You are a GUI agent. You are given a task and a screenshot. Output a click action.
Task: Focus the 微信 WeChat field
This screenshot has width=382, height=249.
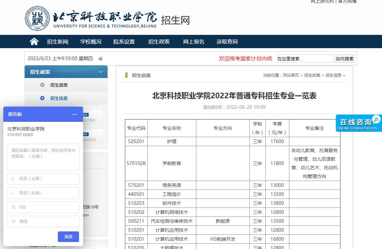(x=44, y=221)
